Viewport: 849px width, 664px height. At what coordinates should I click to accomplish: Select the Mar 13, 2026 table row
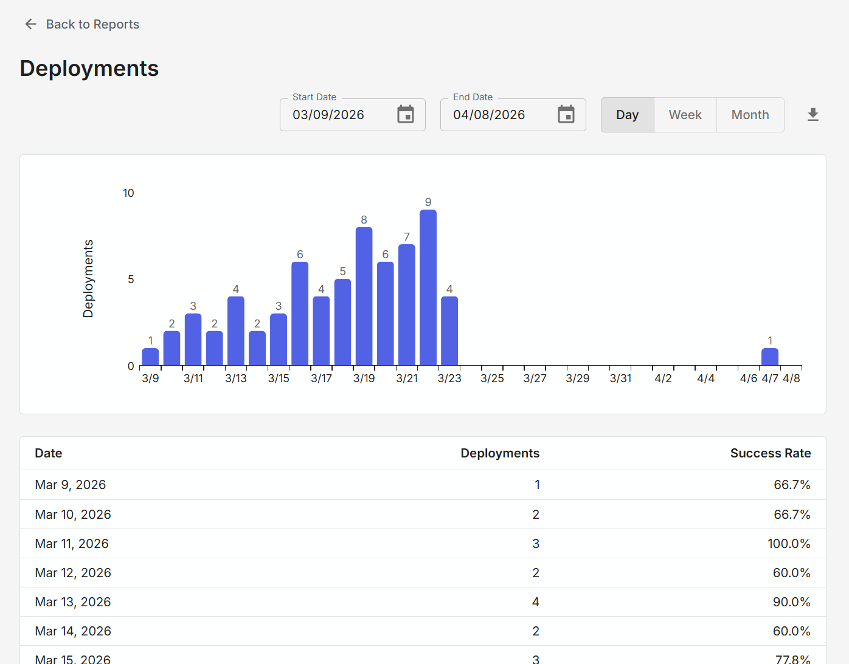click(x=422, y=602)
